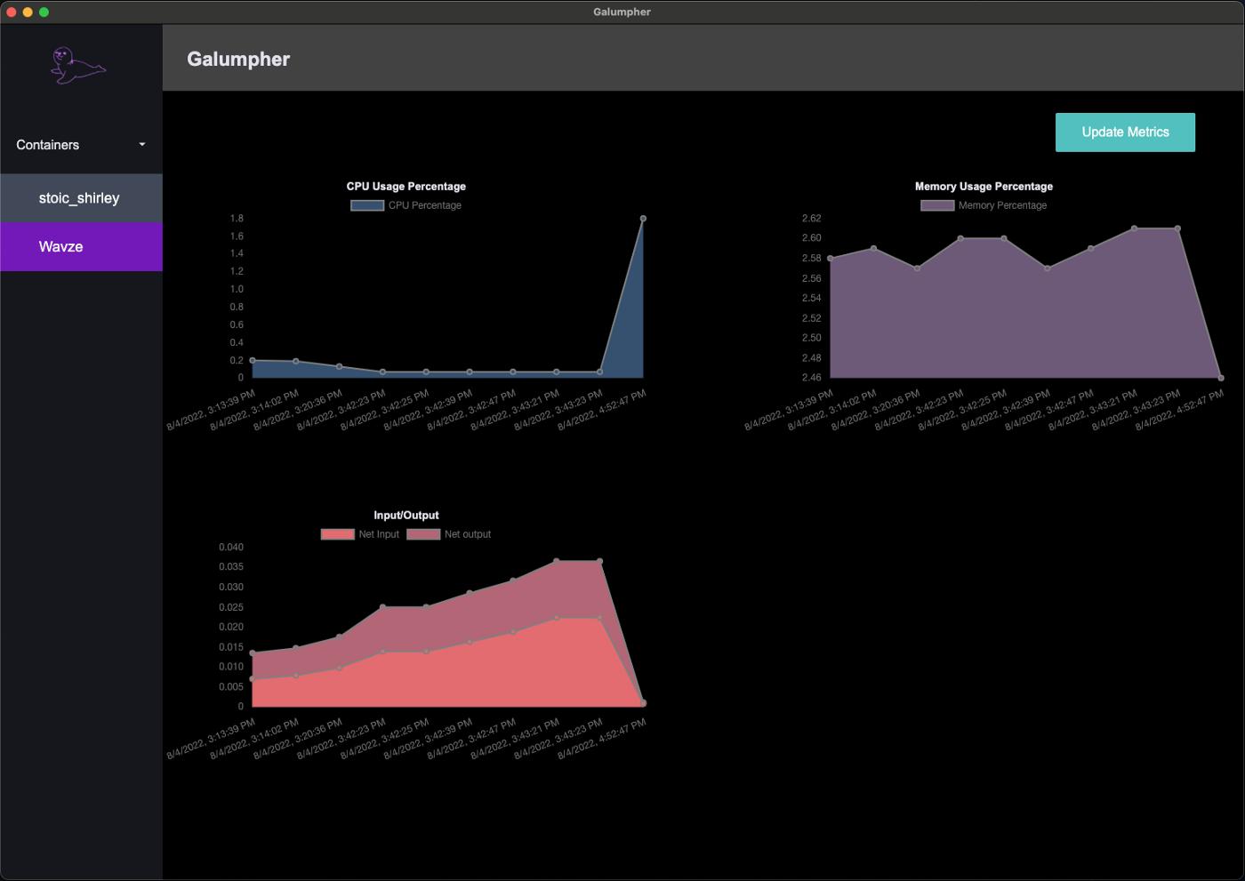Click the green maximize window button
The image size is (1245, 881).
pyautogui.click(x=44, y=12)
